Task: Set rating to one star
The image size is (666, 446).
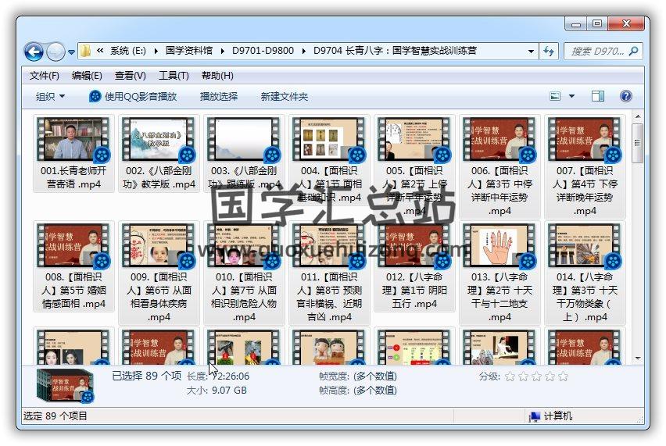Action: (x=510, y=376)
